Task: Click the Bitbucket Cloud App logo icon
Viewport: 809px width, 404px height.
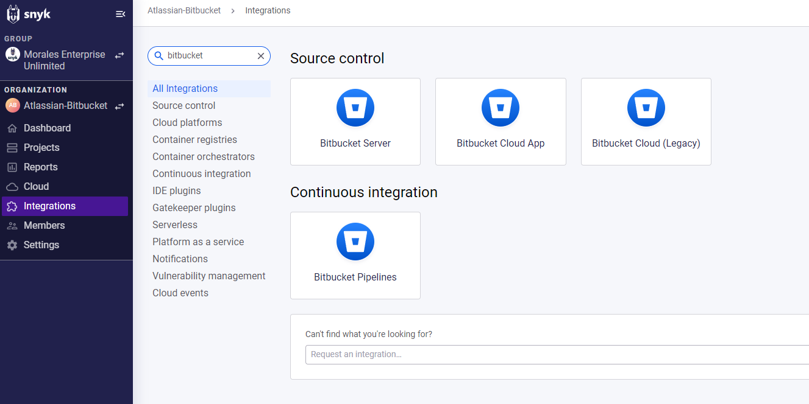Action: 501,108
